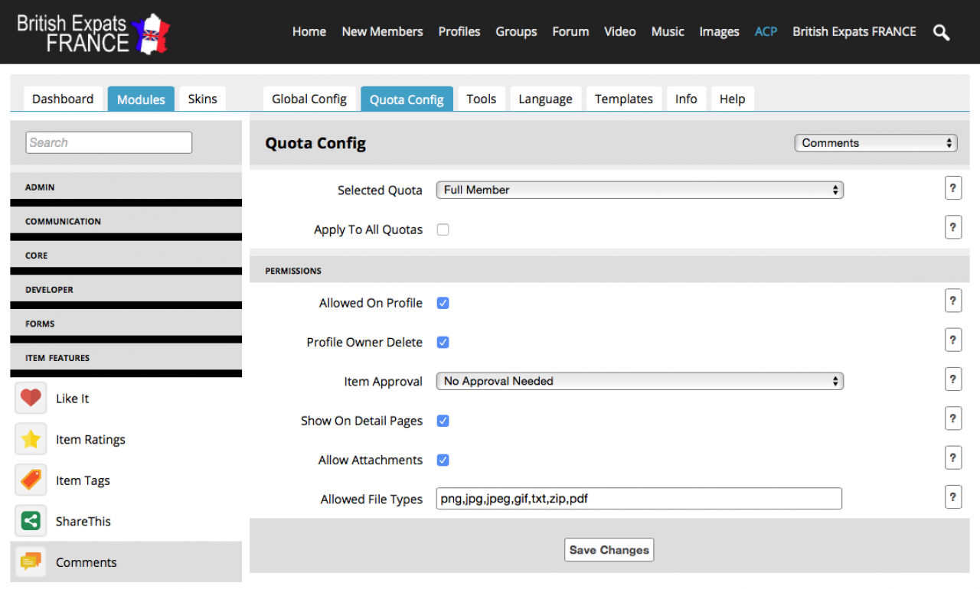
Task: Select the Item Tags tag icon
Action: (x=31, y=480)
